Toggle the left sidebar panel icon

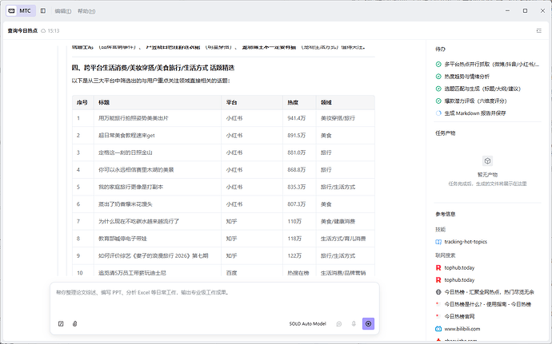43,11
